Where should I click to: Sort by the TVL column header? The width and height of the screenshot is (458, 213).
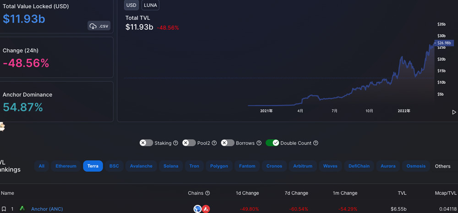tap(402, 193)
